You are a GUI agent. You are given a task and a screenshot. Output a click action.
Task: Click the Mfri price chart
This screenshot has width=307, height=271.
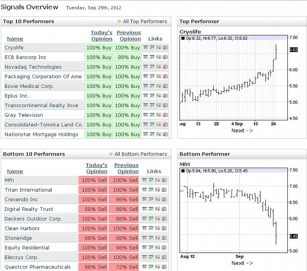(234, 210)
